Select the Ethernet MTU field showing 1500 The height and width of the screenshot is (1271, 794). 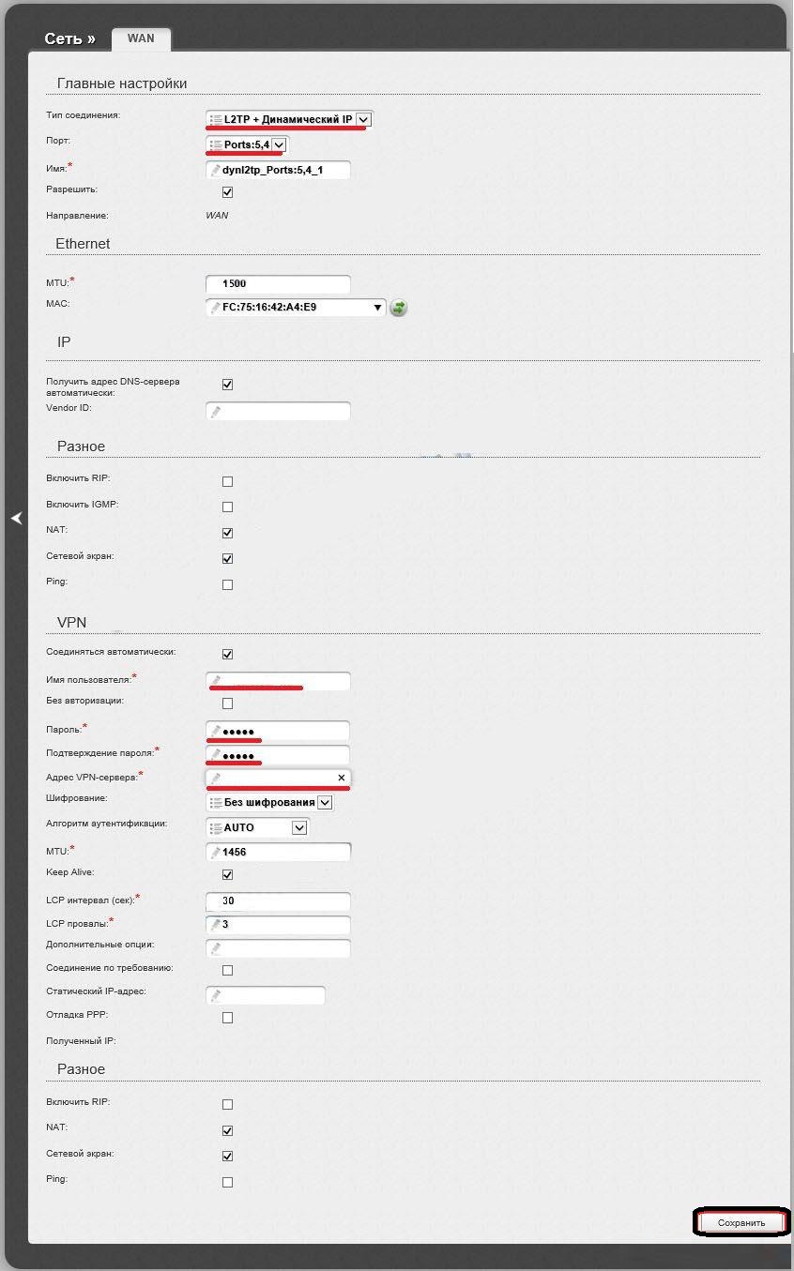tap(278, 283)
